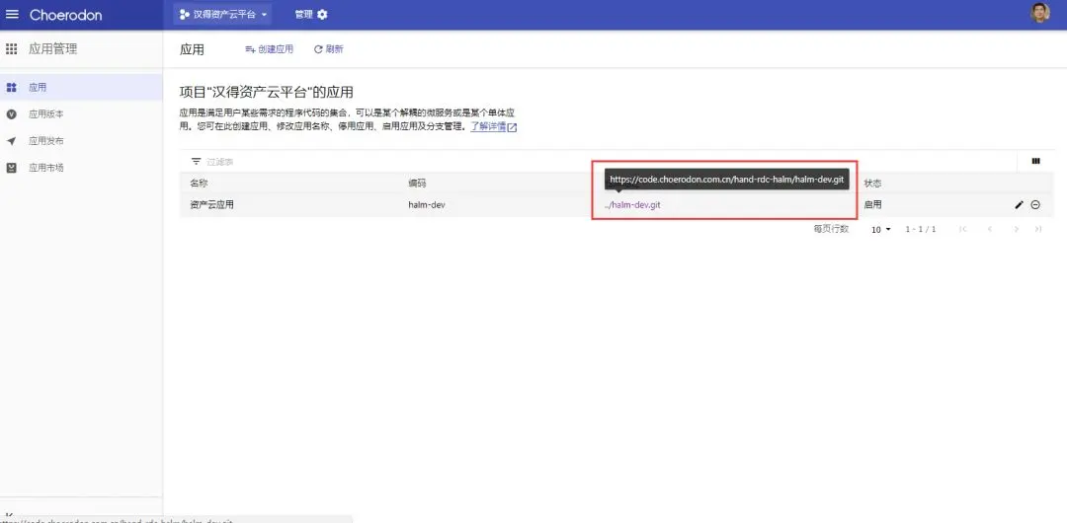Go to the previous page arrow
The image size is (1067, 523).
pyautogui.click(x=989, y=229)
